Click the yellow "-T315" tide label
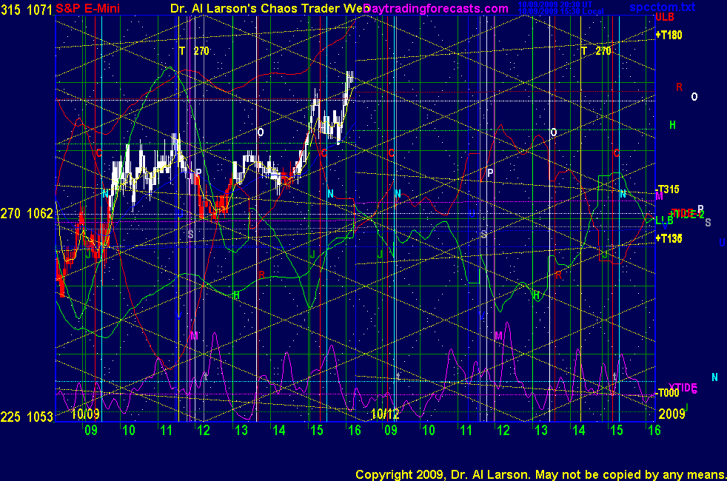The image size is (727, 481). 668,189
